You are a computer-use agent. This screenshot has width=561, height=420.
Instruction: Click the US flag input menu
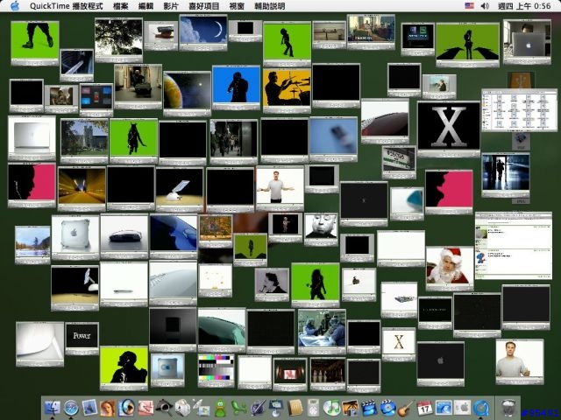click(x=470, y=6)
